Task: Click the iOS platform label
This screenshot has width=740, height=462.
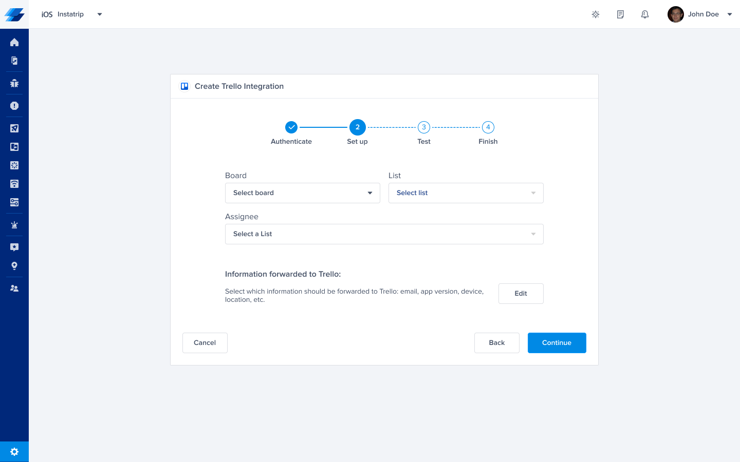Action: (47, 14)
